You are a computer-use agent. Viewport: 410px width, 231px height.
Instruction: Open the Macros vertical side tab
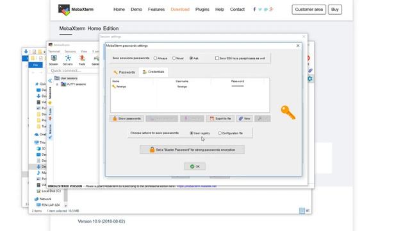[50, 131]
